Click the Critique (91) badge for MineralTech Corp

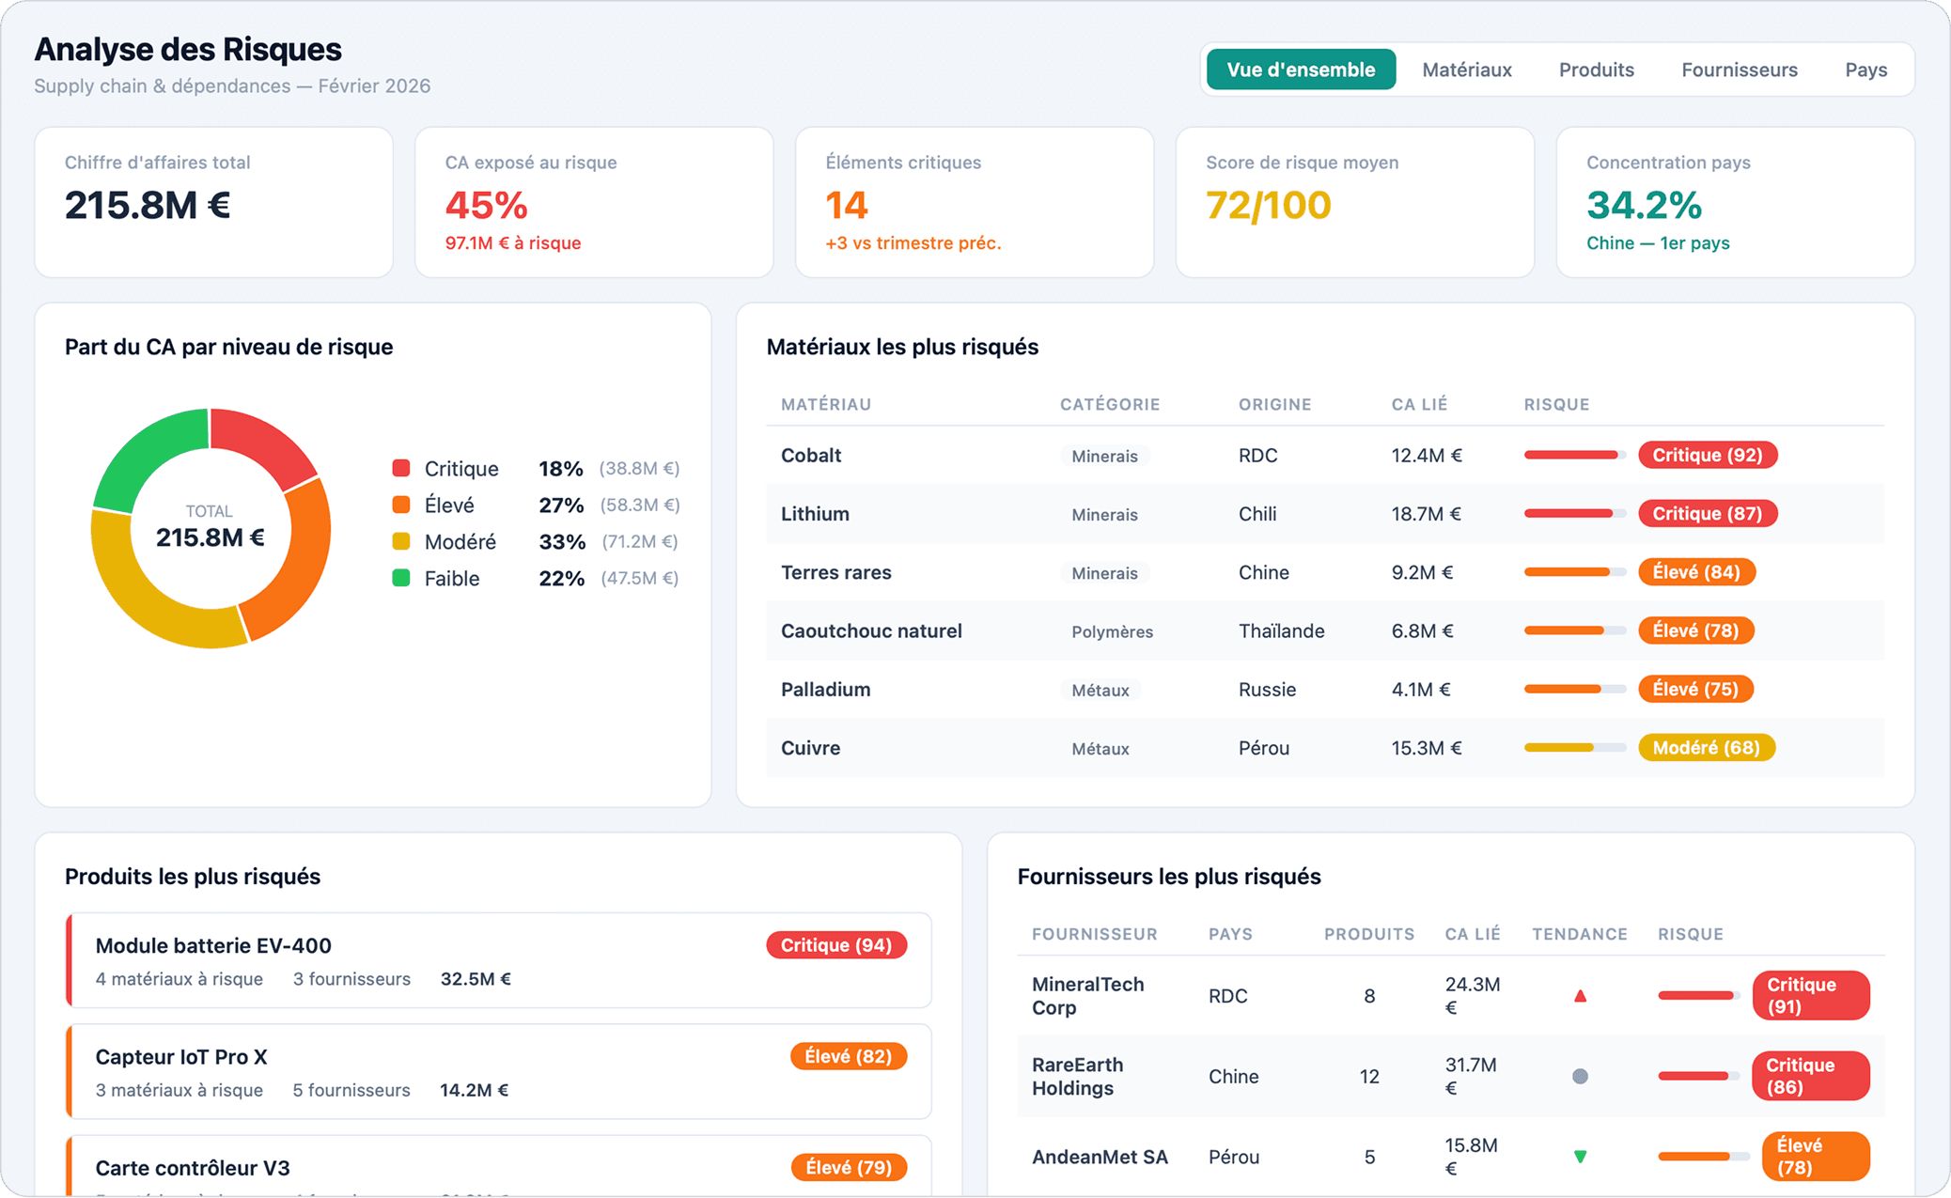point(1810,995)
